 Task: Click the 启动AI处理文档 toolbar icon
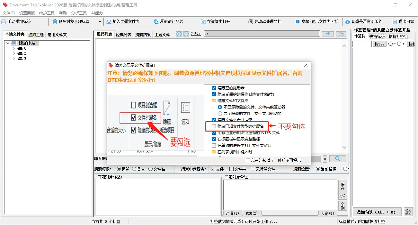point(251,21)
